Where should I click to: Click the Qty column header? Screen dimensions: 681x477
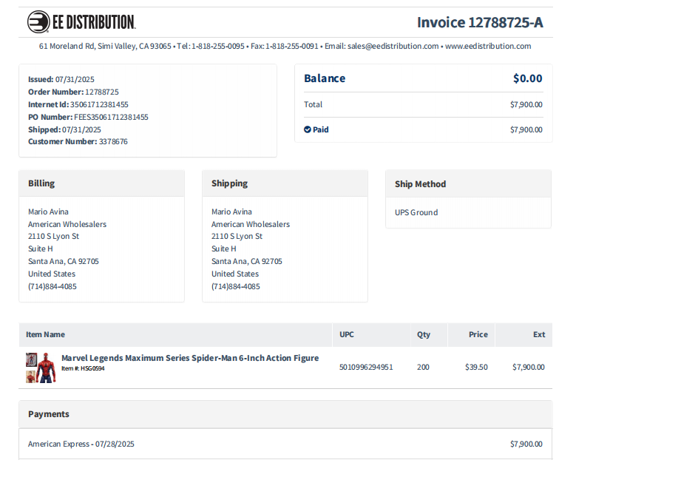coord(424,334)
